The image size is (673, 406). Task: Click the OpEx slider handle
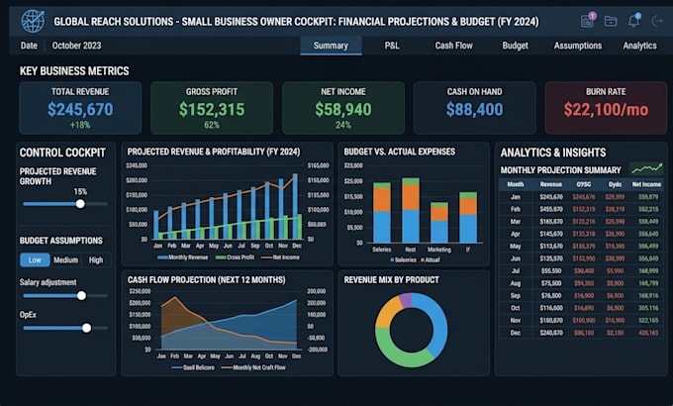click(87, 328)
